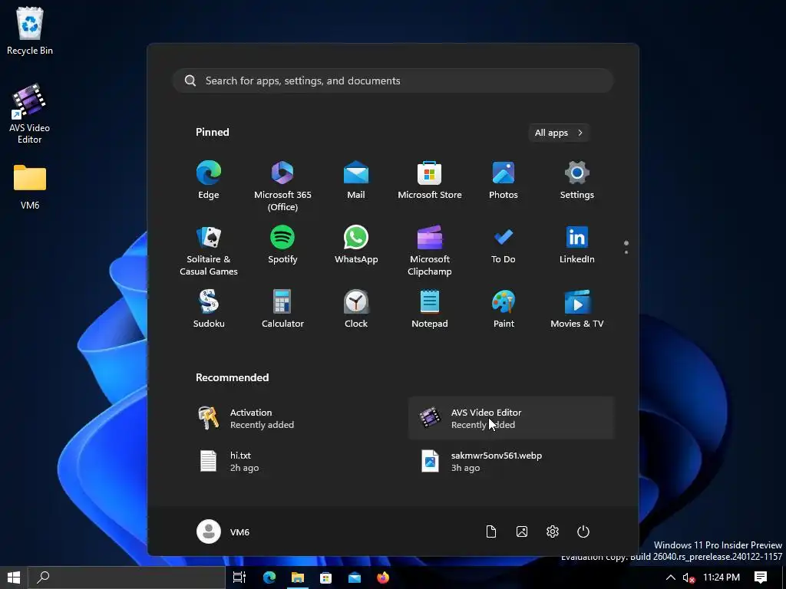Open the Clock app
786x589 pixels.
[356, 309]
